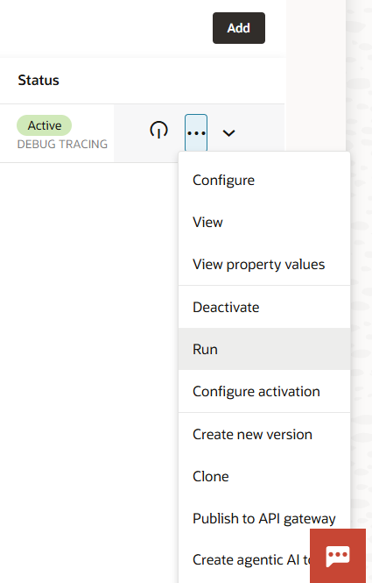Click the Add button
The width and height of the screenshot is (372, 583).
tap(239, 28)
